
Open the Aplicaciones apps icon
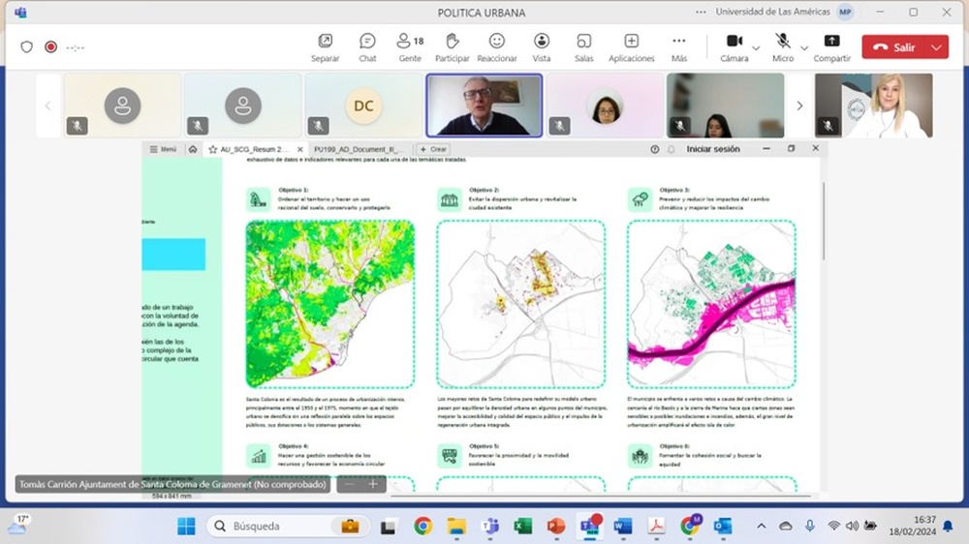click(x=631, y=46)
